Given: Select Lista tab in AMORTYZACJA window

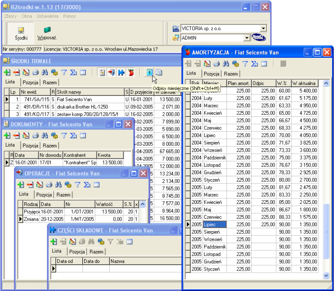Looking at the screenshot, I should [x=191, y=73].
